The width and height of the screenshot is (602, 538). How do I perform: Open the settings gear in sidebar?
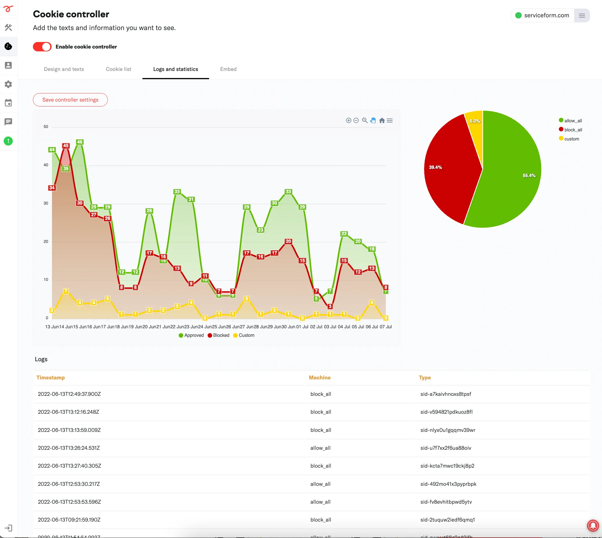point(8,84)
